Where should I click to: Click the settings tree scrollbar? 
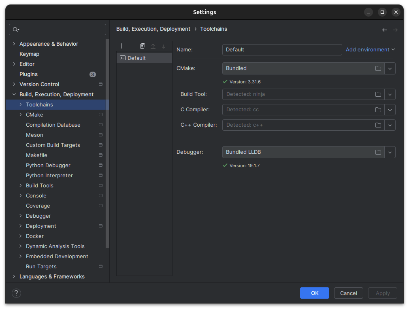pyautogui.click(x=107, y=143)
